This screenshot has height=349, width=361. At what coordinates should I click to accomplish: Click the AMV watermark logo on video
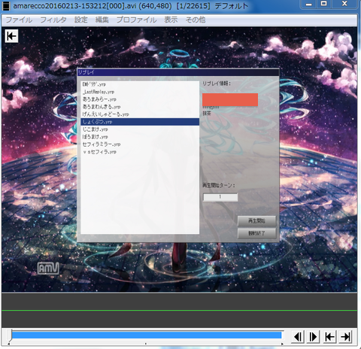[x=48, y=268]
